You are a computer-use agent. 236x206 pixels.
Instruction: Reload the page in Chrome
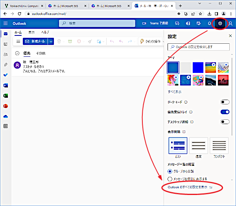[20, 14]
